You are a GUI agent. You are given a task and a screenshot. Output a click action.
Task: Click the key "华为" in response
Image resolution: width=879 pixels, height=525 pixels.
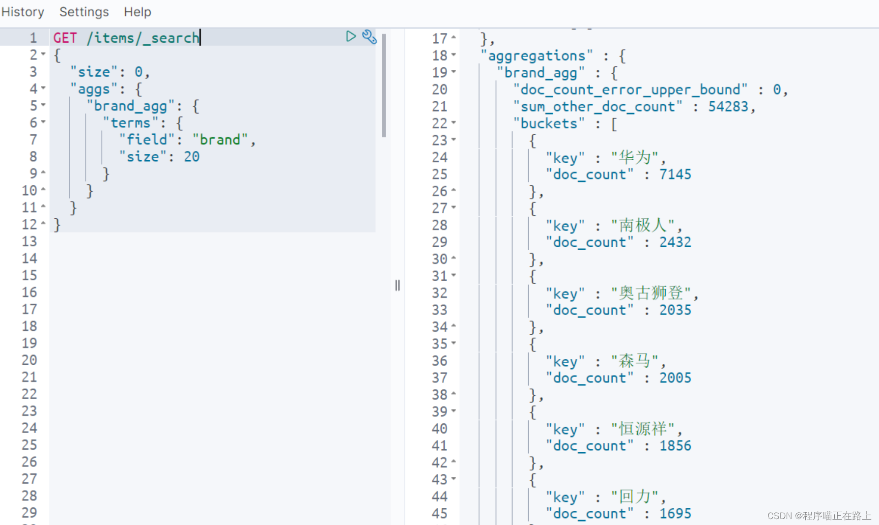tap(635, 157)
